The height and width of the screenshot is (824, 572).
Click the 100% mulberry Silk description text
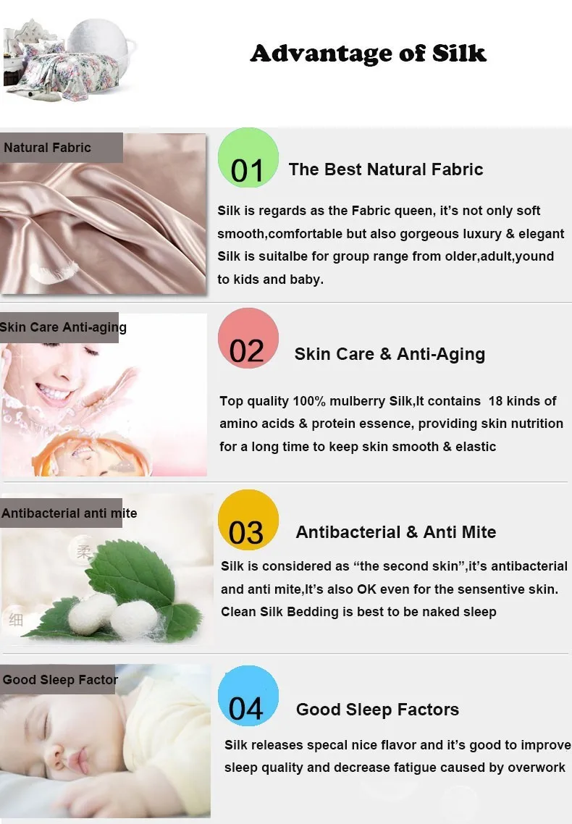click(391, 424)
